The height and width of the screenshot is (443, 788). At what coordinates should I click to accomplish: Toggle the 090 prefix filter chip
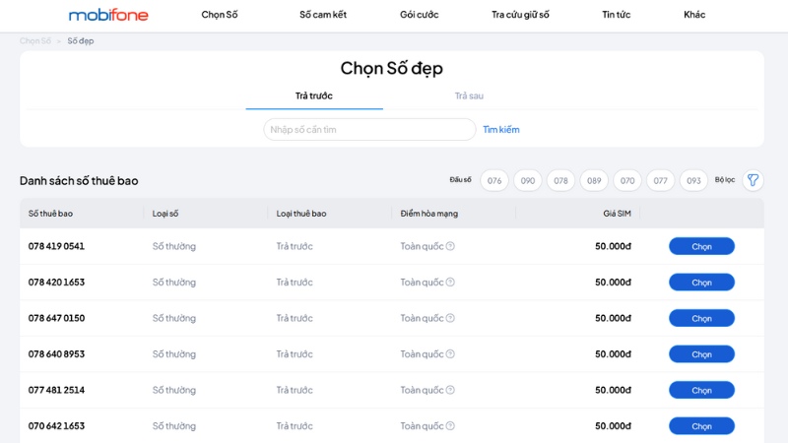tap(528, 181)
